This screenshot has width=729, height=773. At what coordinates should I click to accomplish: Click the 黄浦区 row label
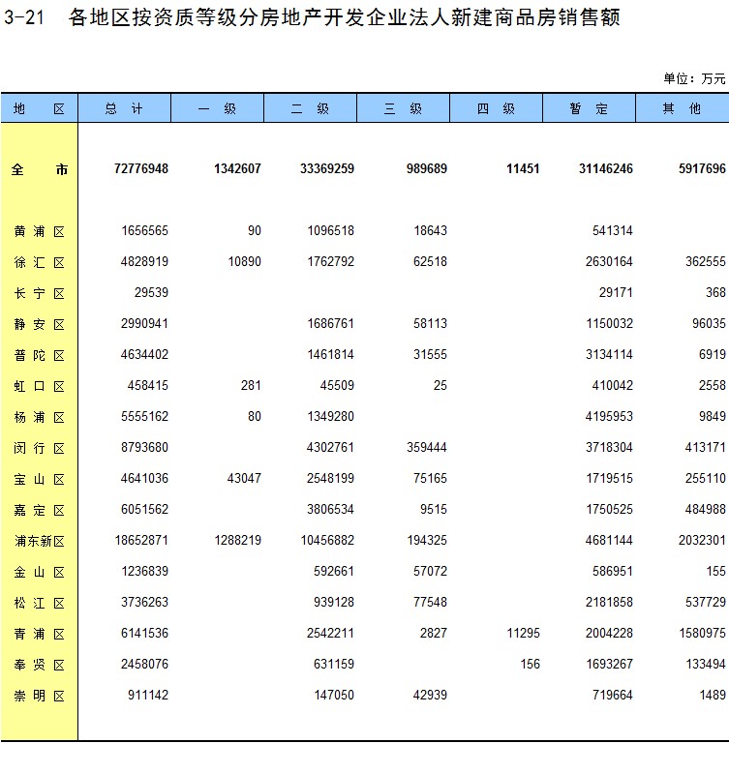(39, 231)
